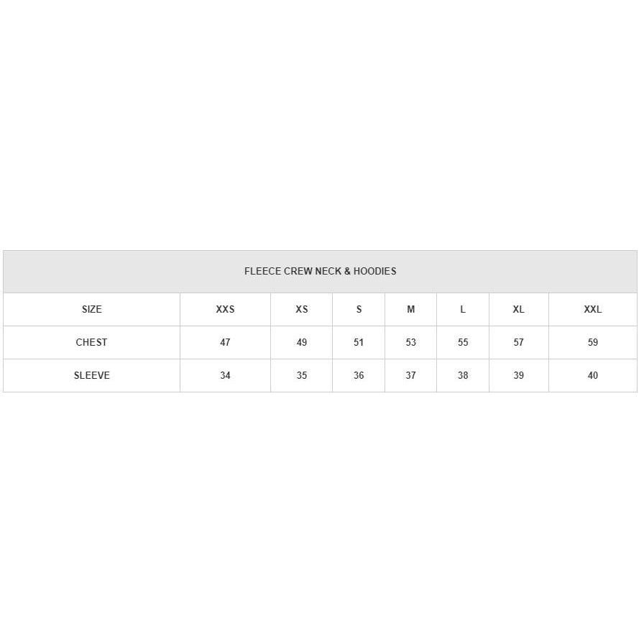Click the chest value 55 cell
This screenshot has width=644, height=644.
(x=463, y=343)
